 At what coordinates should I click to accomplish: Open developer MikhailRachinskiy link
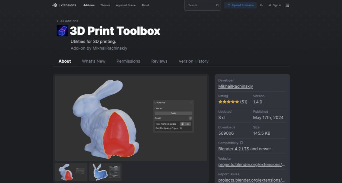(235, 86)
